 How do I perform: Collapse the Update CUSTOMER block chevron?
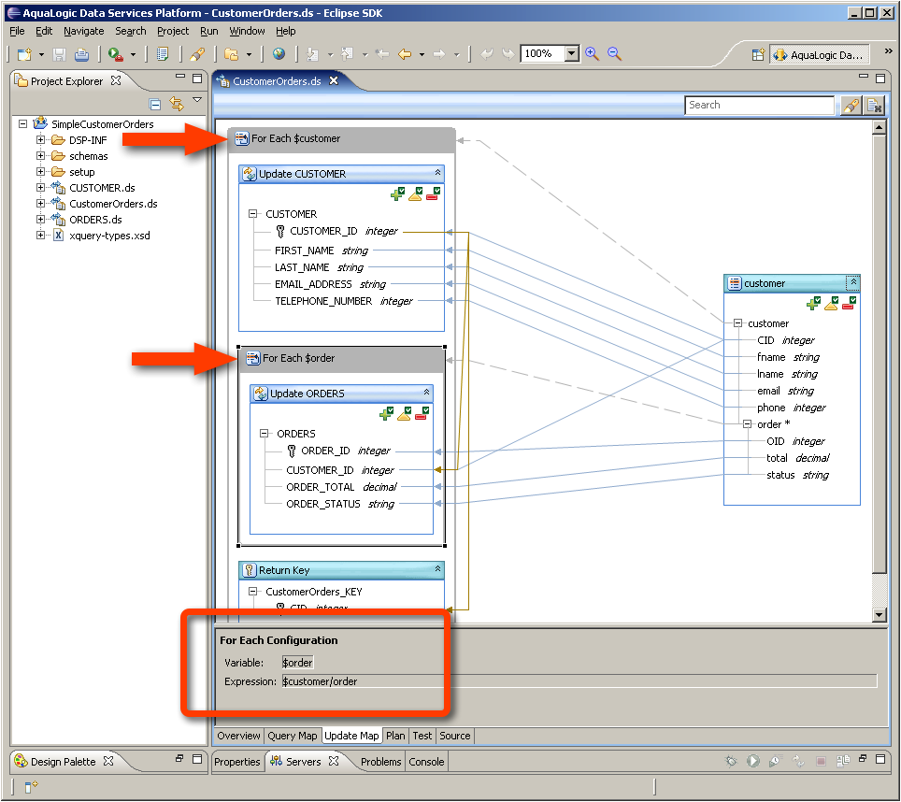point(437,172)
